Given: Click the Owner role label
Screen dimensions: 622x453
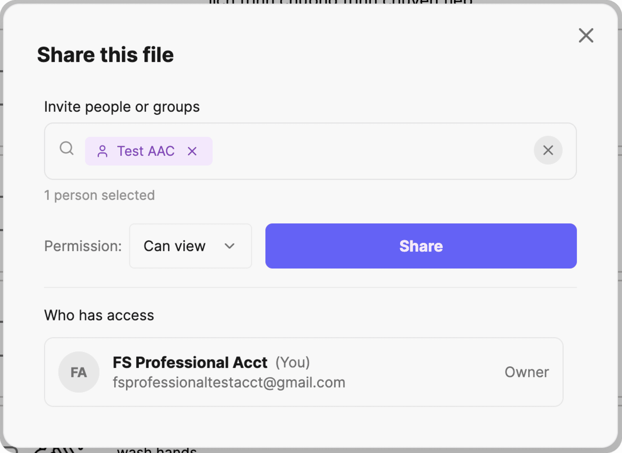Looking at the screenshot, I should [526, 372].
